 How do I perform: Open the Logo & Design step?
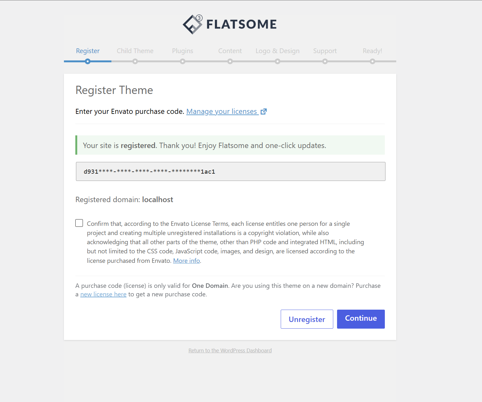(278, 51)
